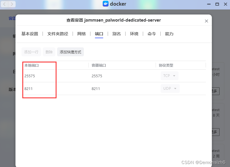Image resolution: width=230 pixels, height=167 pixels.
Task: Maximize the docker window
Action: 217,4
